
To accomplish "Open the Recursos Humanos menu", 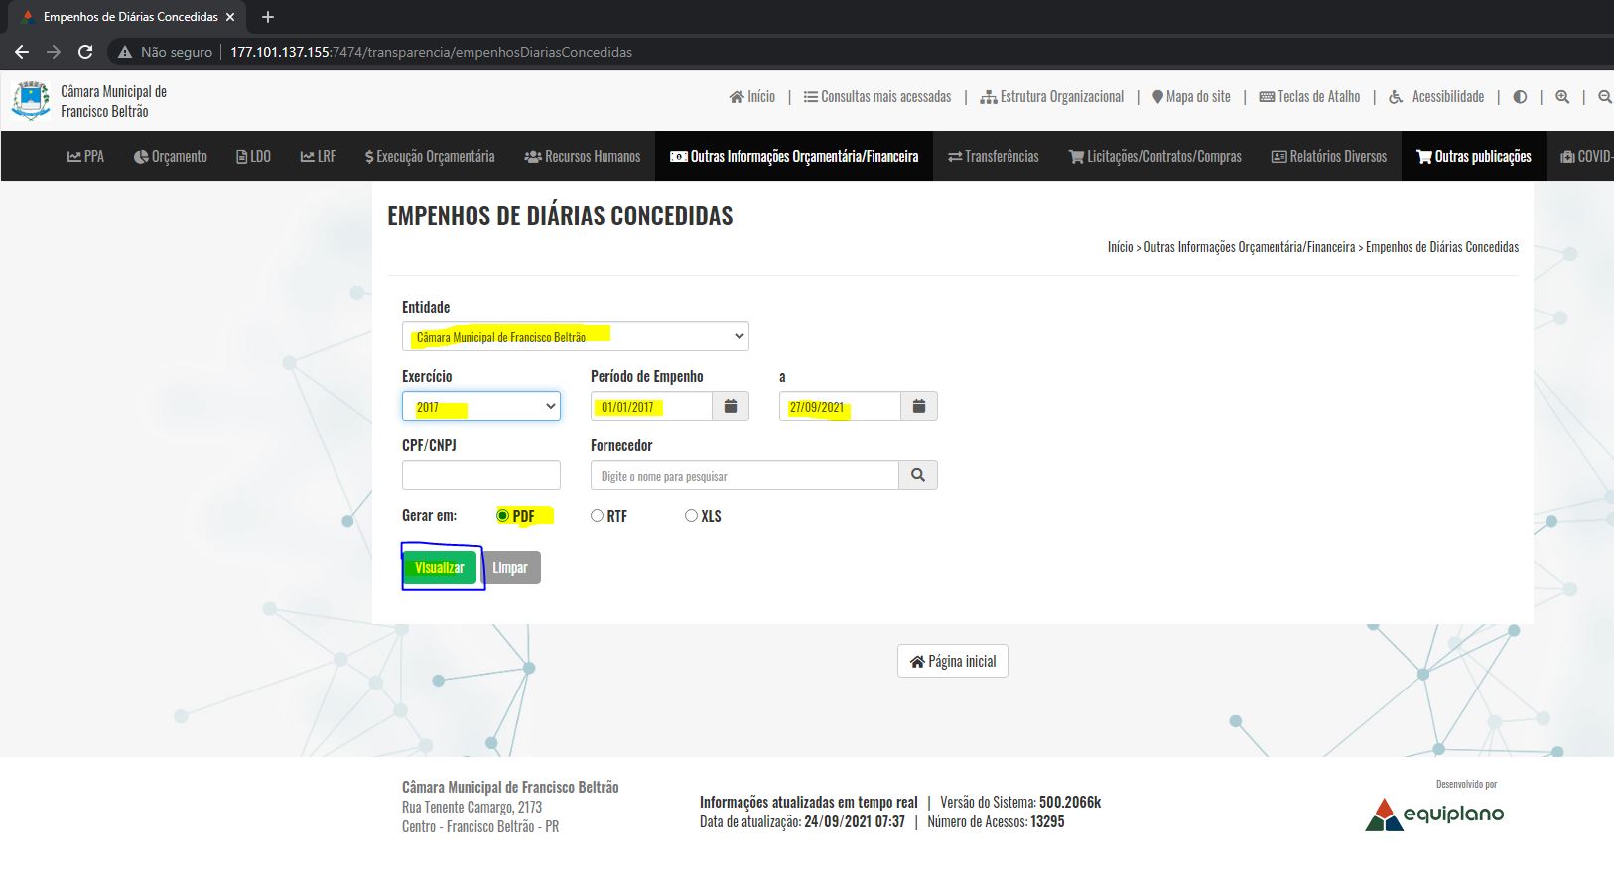I will coord(583,156).
